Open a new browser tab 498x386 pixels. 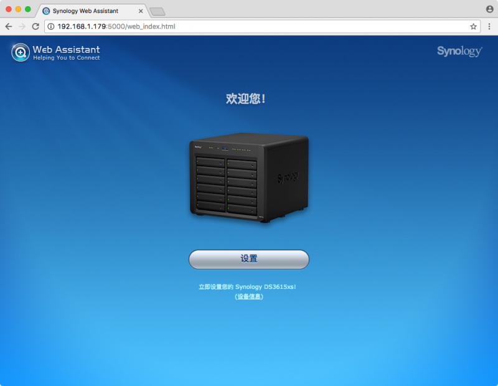point(157,12)
